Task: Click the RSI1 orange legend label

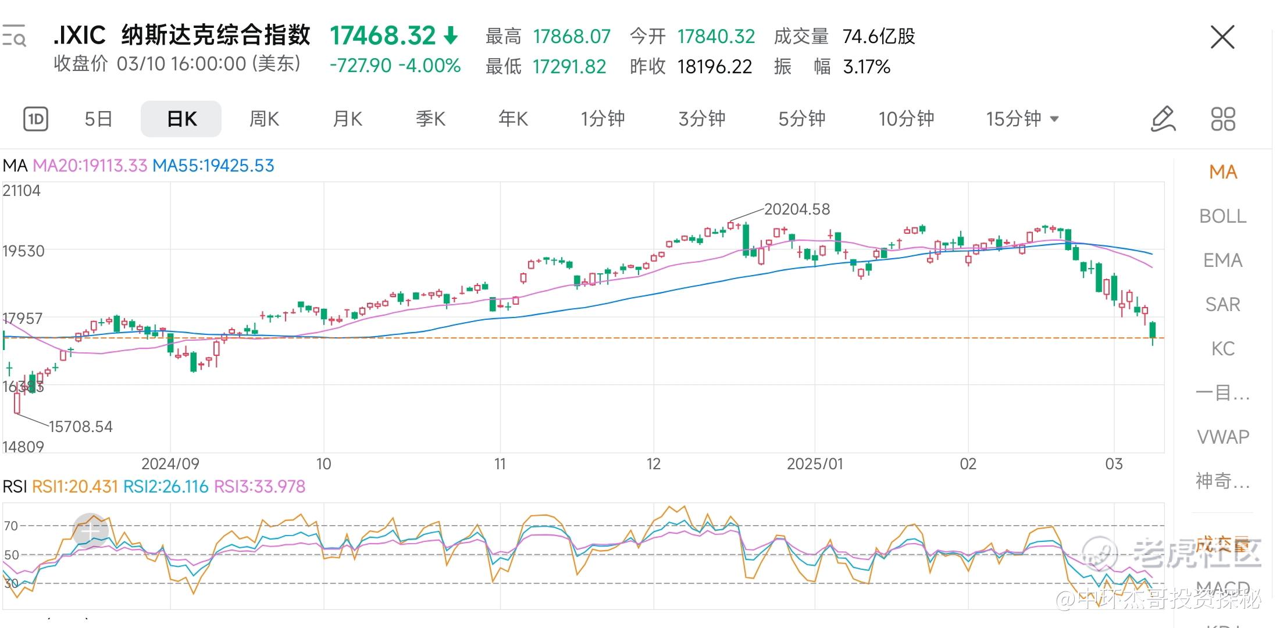Action: point(74,487)
